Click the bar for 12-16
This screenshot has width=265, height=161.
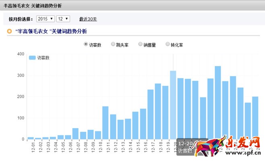pos(143,124)
